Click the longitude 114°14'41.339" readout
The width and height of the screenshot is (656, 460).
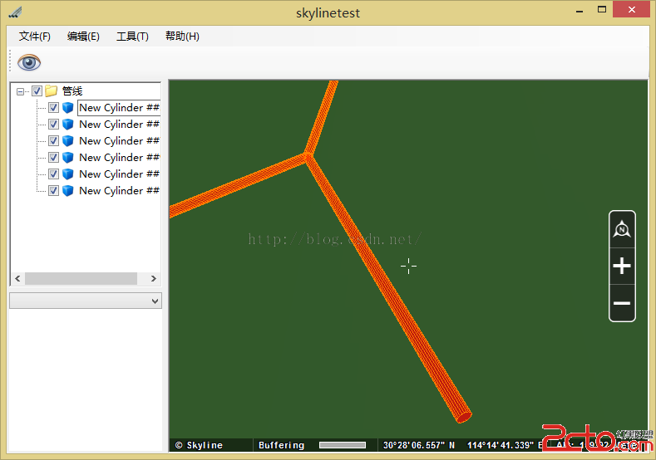[501, 445]
